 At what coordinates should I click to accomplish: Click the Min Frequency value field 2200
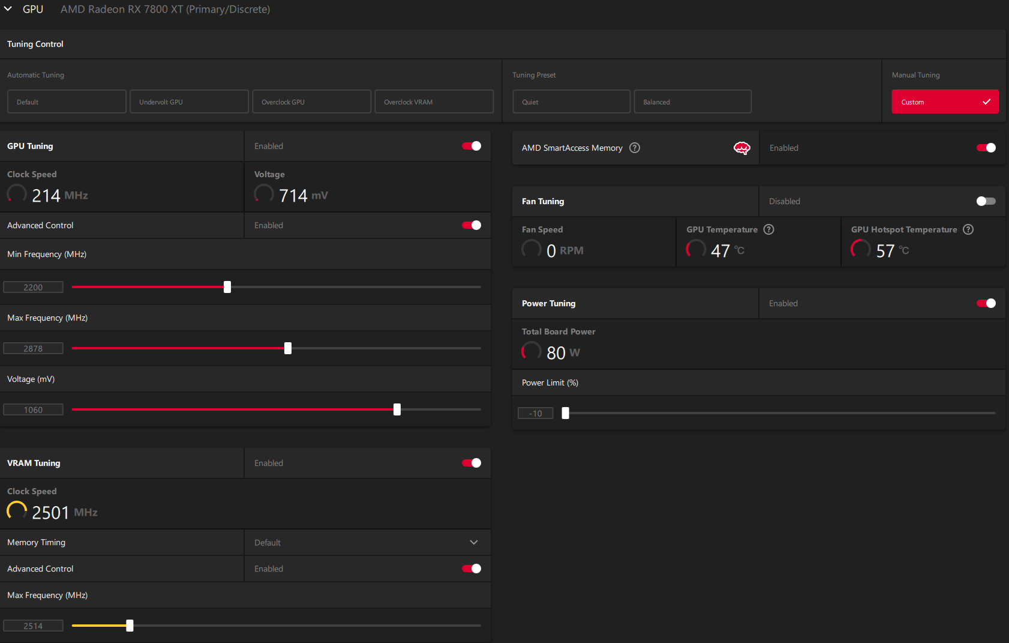(33, 287)
